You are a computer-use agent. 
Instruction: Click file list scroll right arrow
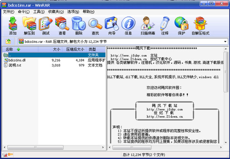(103, 147)
